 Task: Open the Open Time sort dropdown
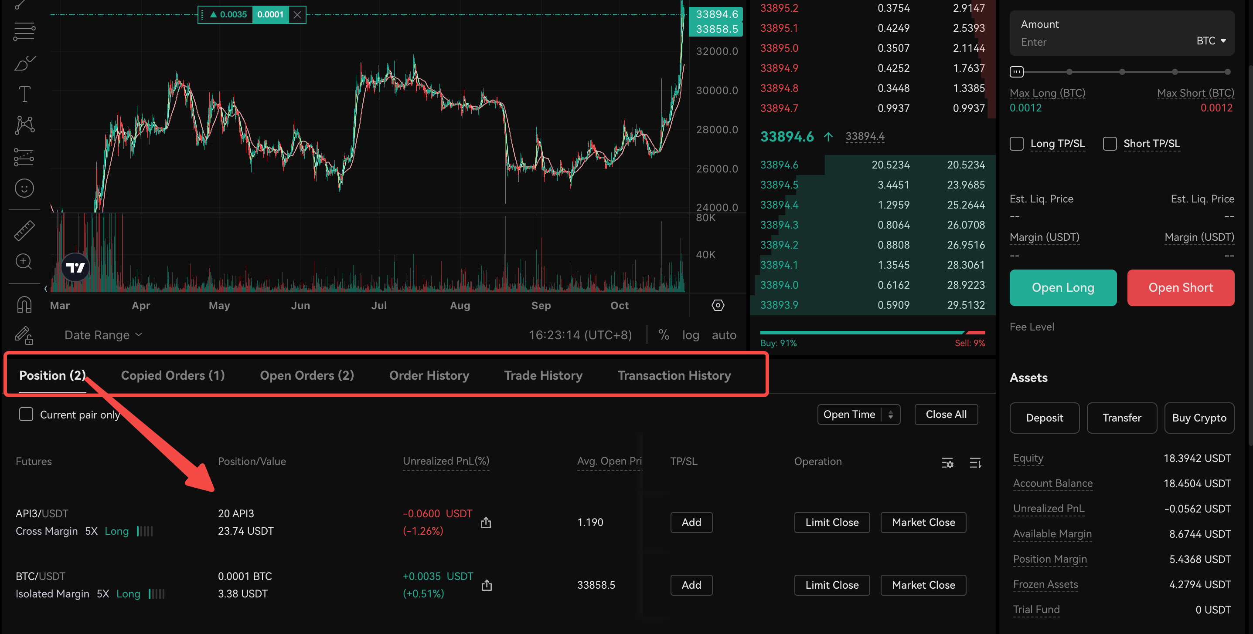coord(858,415)
